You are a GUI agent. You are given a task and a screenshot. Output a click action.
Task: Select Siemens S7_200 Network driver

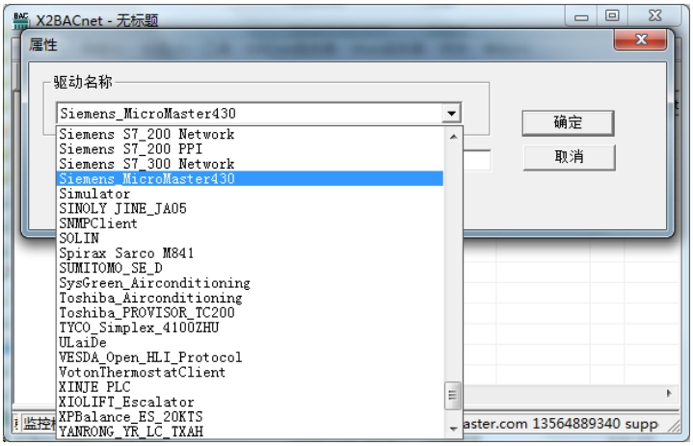point(250,134)
